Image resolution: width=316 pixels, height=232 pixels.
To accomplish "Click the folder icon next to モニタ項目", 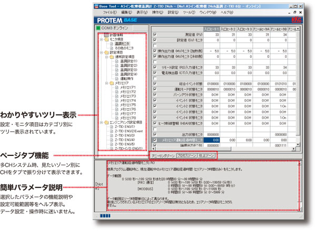I will click(106, 39).
